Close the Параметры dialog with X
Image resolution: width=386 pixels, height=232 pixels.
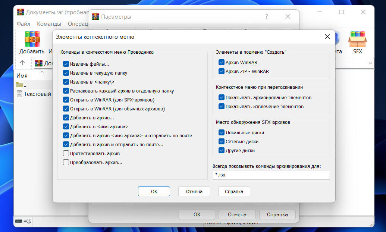pos(288,16)
